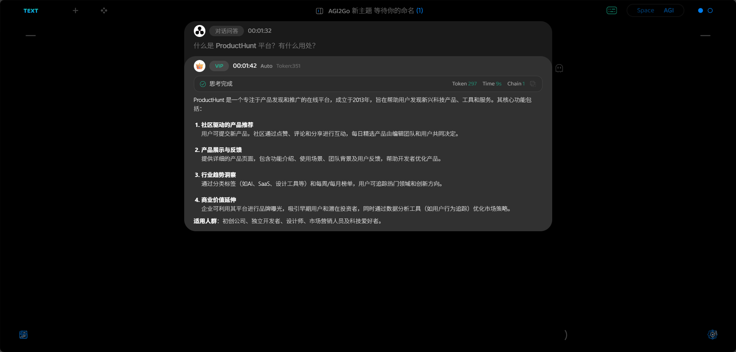Screen dimensions: 736x352
Task: Select the hollow blue radio dot
Action: coord(709,10)
